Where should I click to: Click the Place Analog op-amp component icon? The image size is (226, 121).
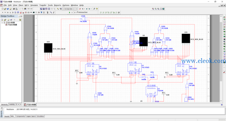(x=13, y=12)
